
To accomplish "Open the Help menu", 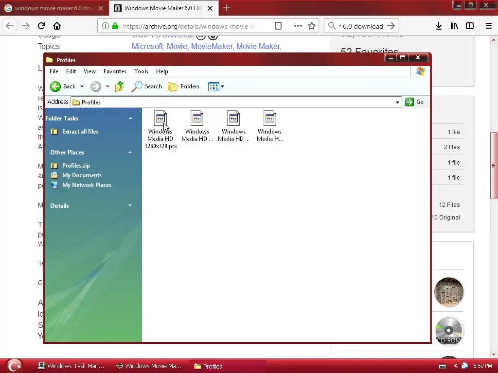I will tap(162, 71).
